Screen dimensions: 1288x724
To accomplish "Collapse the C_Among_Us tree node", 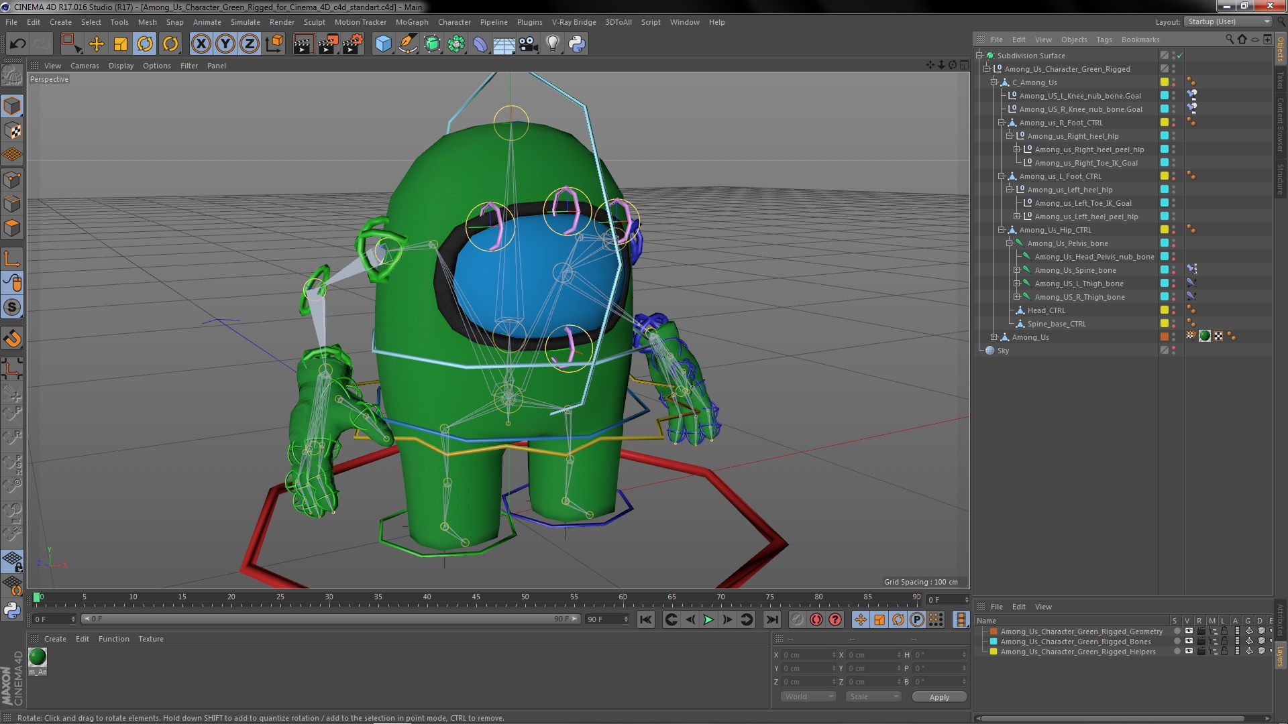I will click(994, 82).
